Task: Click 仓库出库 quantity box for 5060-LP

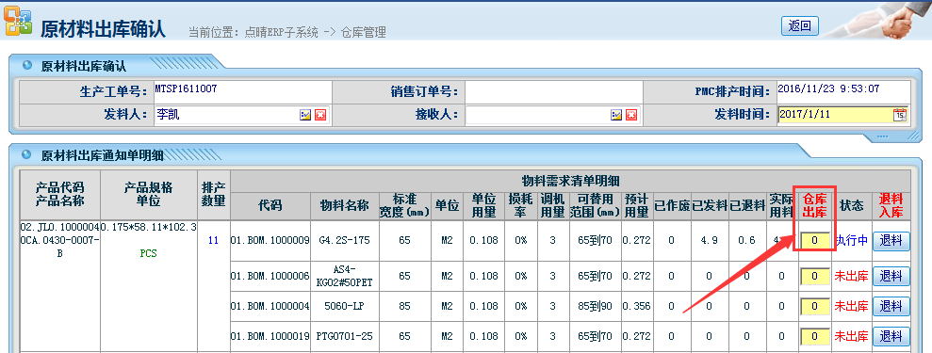Action: click(815, 306)
